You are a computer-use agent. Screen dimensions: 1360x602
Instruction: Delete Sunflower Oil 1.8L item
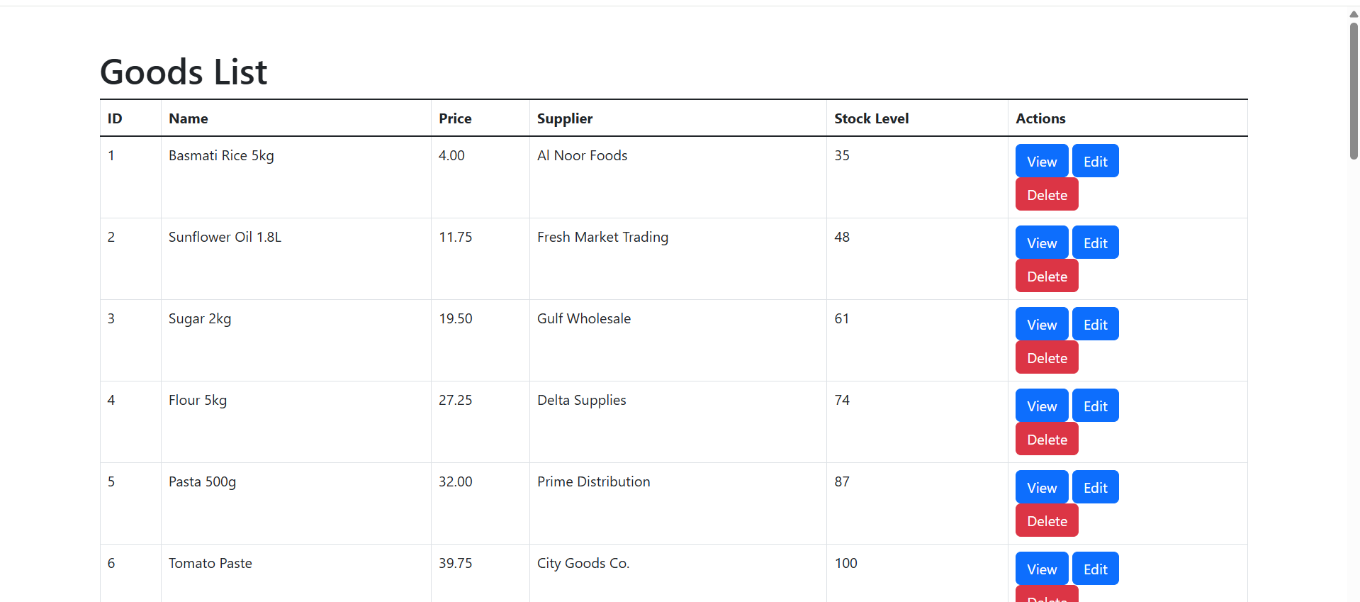pyautogui.click(x=1047, y=276)
